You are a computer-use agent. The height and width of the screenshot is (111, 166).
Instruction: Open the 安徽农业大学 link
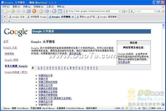click(46, 102)
